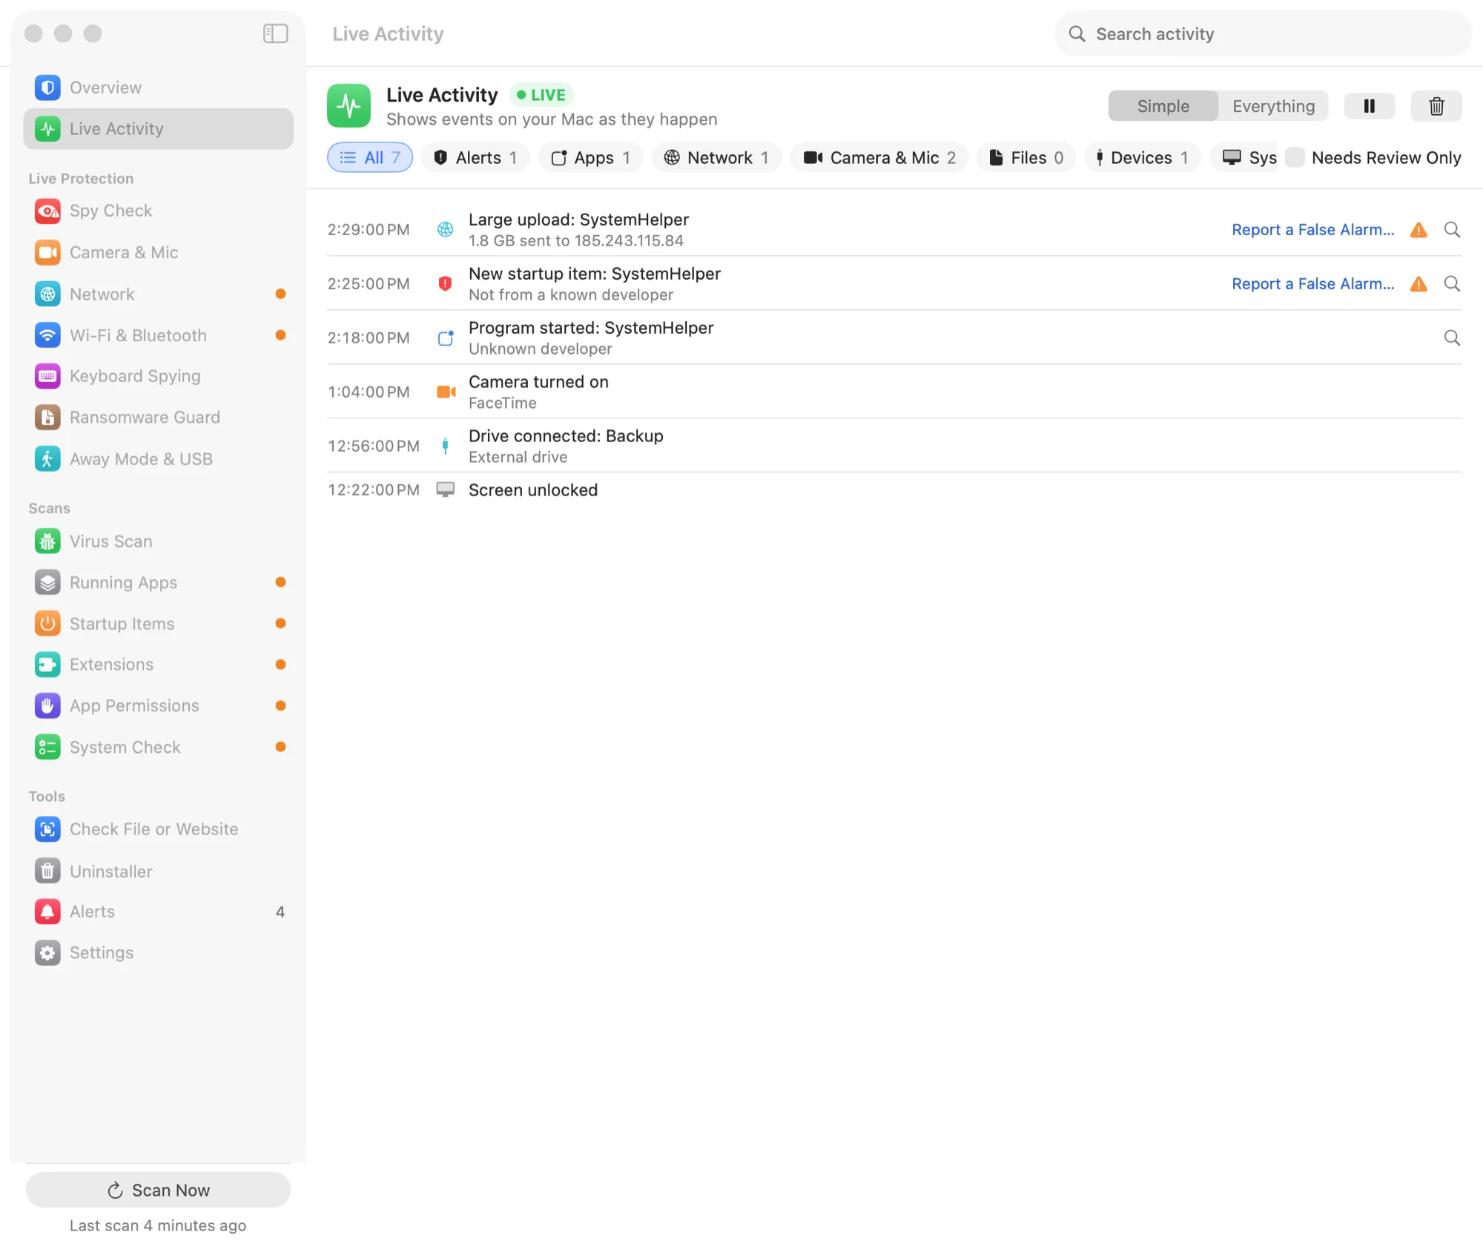Select the Screen unlocked event
Image resolution: width=1483 pixels, height=1258 pixels.
894,490
